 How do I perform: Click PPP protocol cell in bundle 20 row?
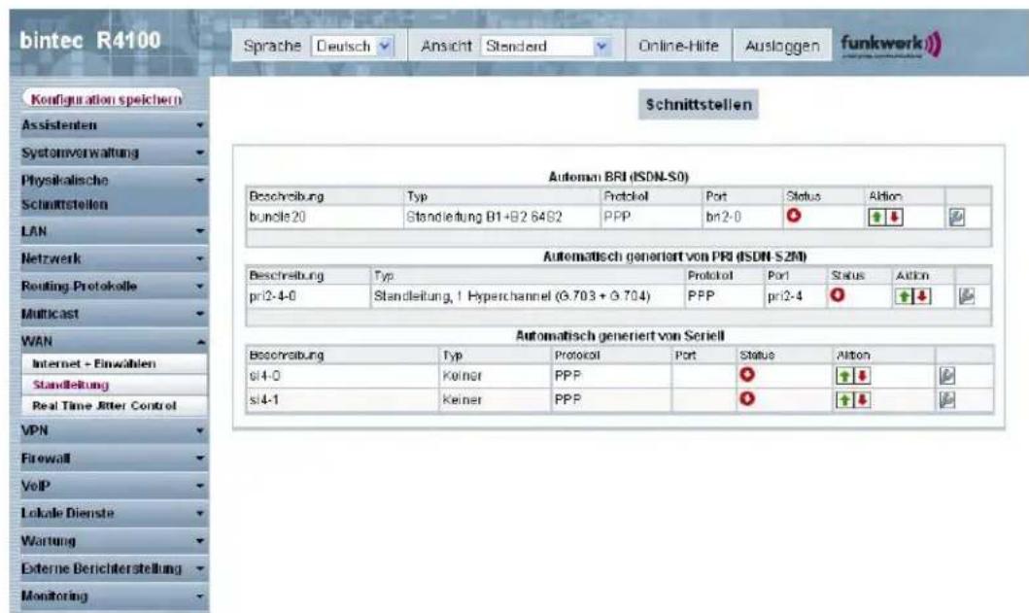coord(651,218)
